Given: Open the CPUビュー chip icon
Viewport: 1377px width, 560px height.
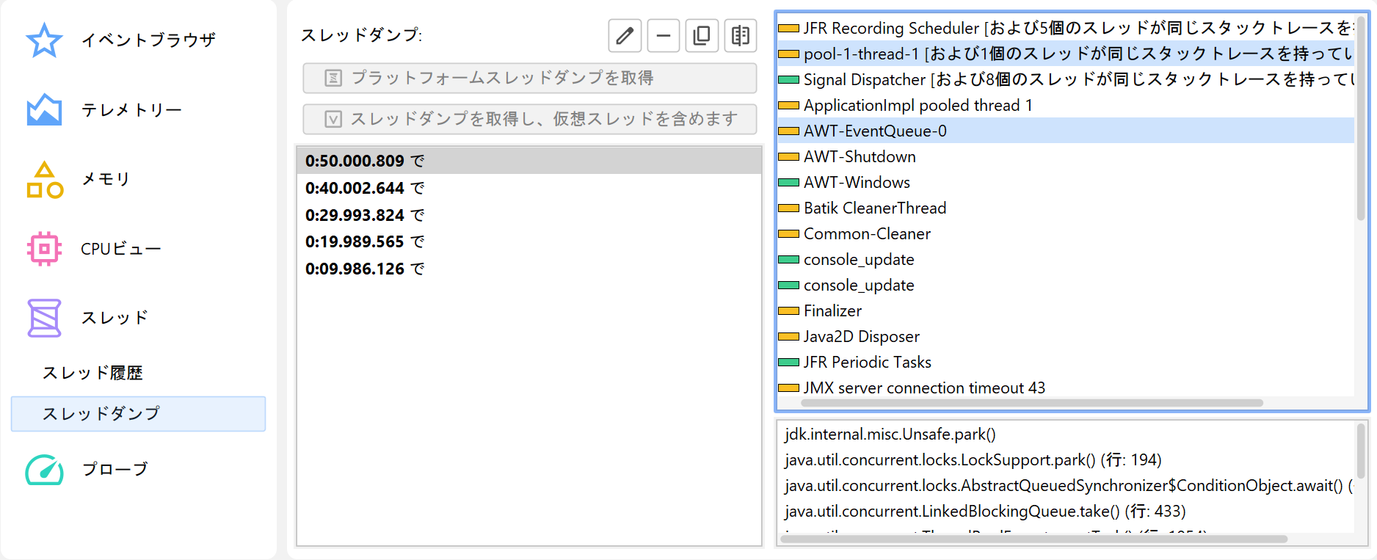Looking at the screenshot, I should point(44,249).
